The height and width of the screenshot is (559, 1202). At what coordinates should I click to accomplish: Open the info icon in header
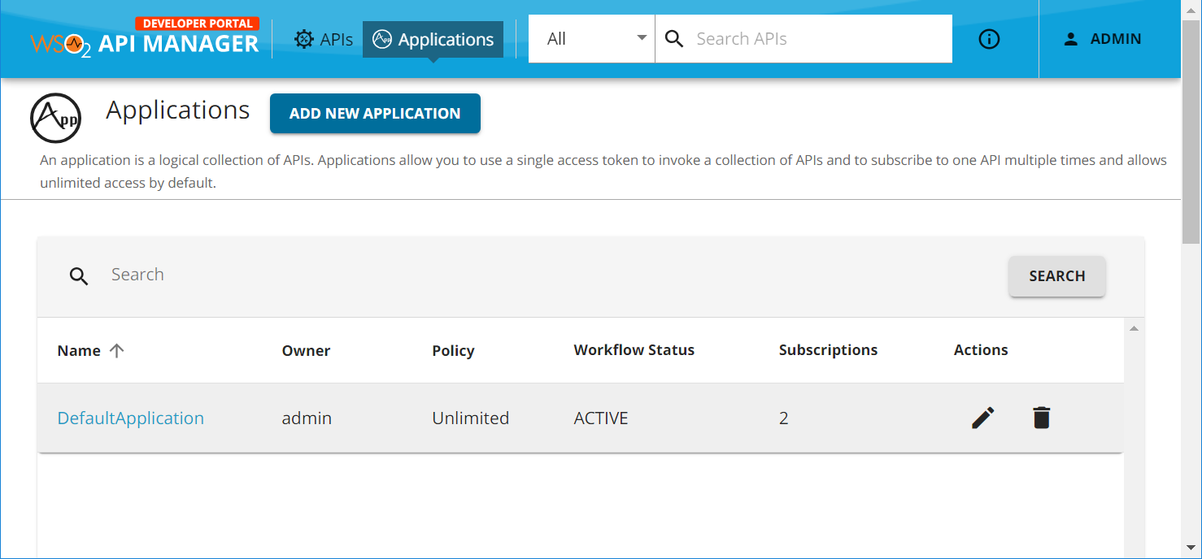pyautogui.click(x=989, y=39)
